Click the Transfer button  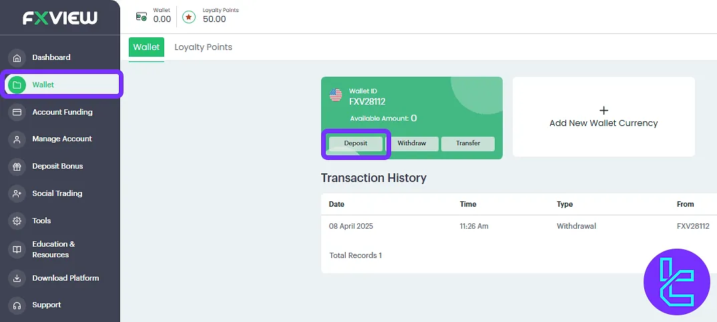(x=468, y=143)
